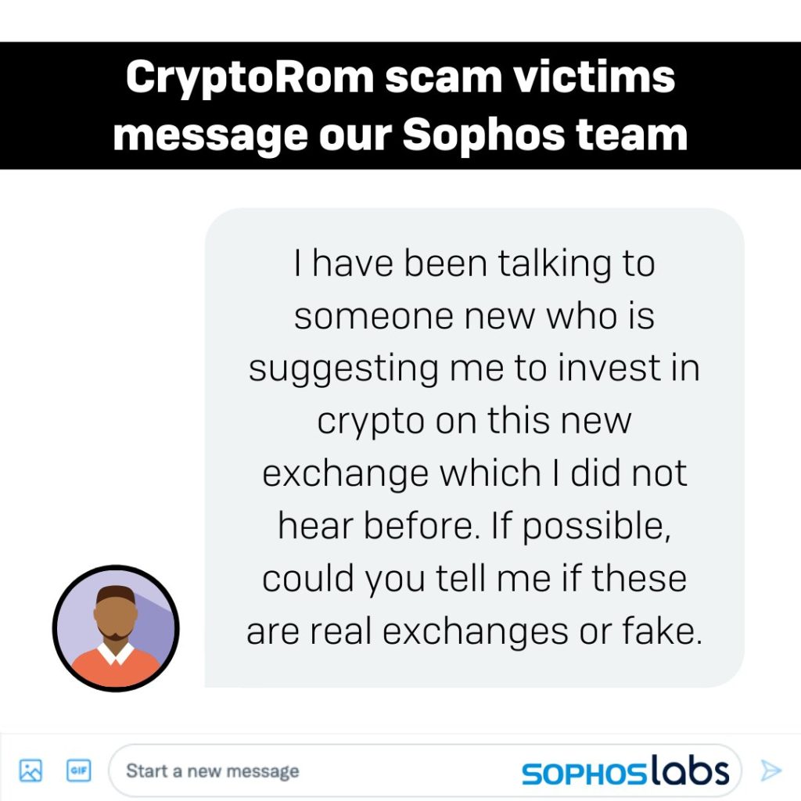Send the message with the arrow icon
Screen dimensions: 801x801
(x=770, y=770)
